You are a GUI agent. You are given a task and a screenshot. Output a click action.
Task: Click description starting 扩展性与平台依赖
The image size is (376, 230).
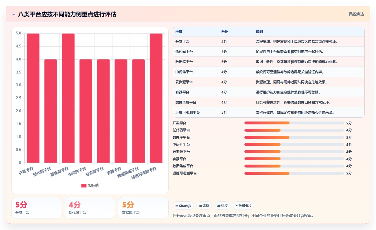coord(290,52)
